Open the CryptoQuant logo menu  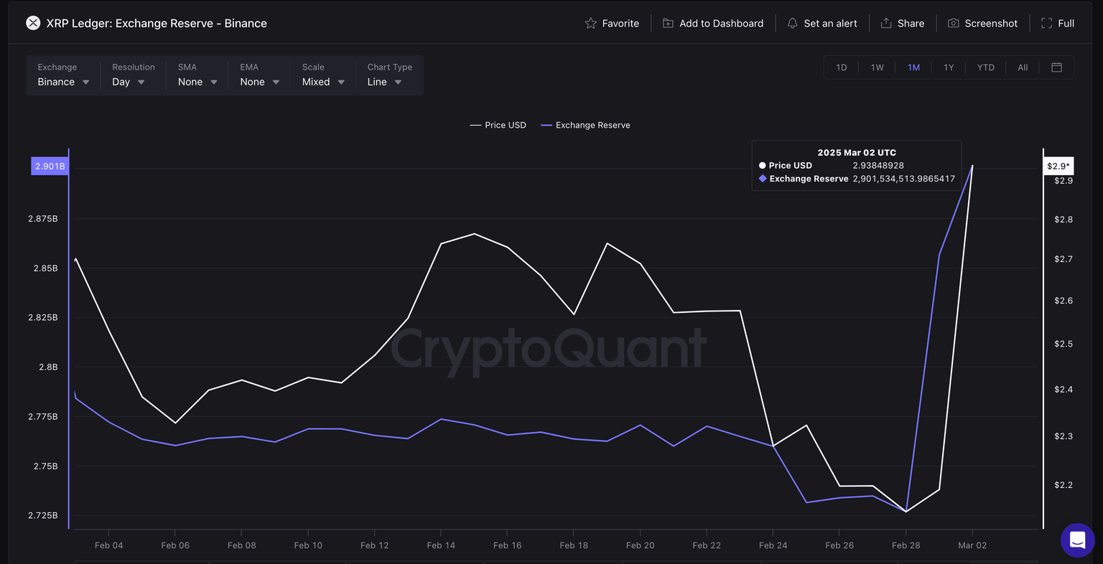(x=32, y=22)
